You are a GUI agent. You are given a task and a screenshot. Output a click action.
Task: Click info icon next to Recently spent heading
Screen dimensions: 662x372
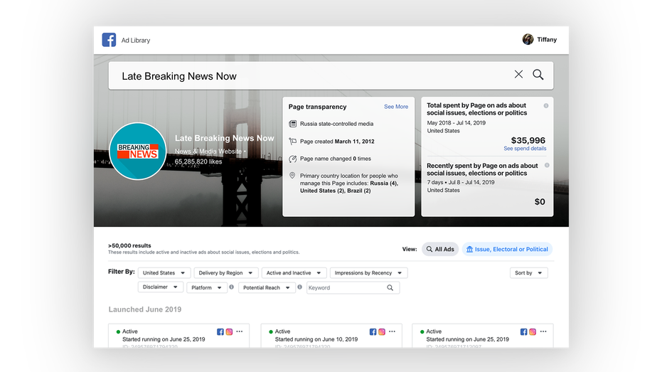547,166
